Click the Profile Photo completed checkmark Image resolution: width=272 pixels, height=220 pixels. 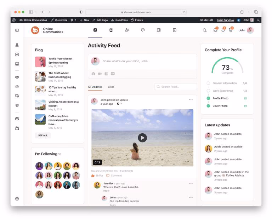208,98
